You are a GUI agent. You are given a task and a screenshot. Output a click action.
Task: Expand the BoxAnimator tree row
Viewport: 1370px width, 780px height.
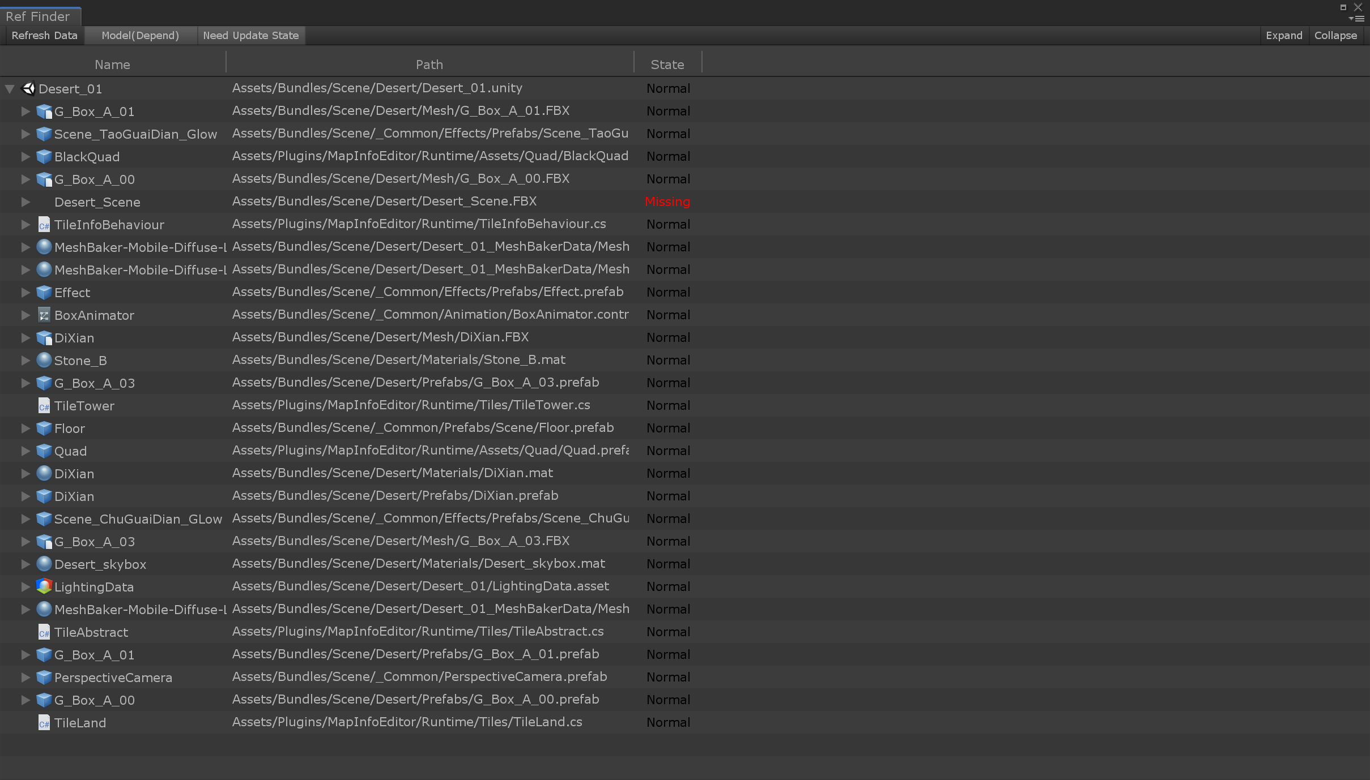point(25,315)
